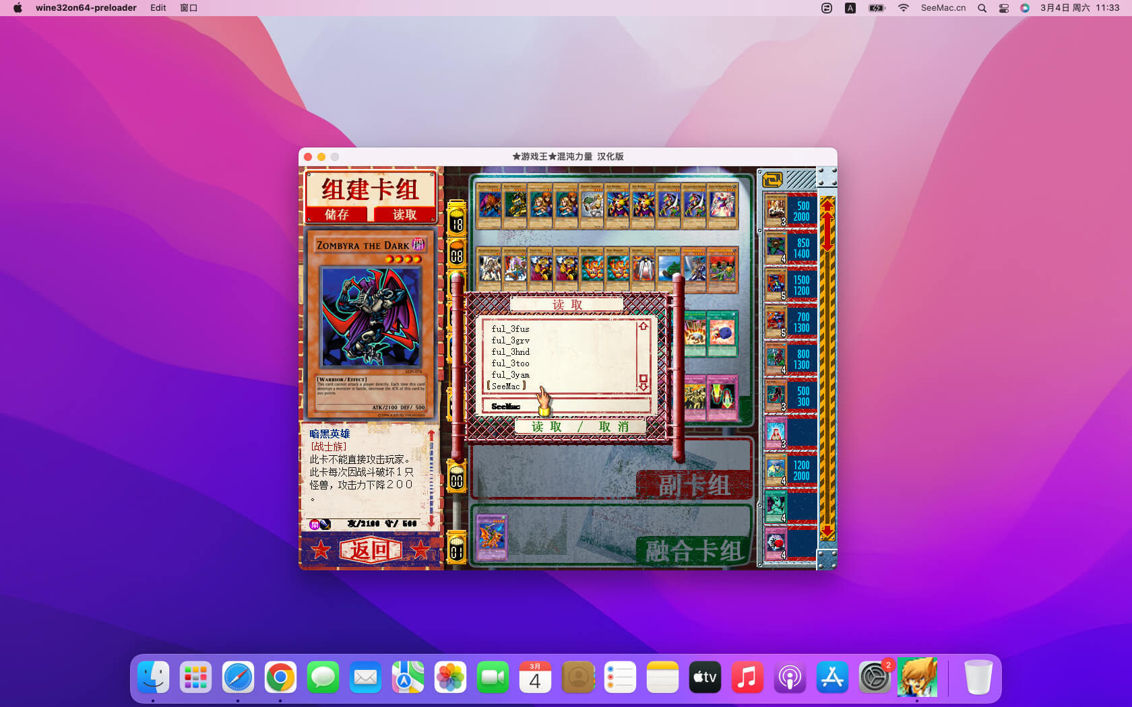
Task: Click the deck filename input field
Action: click(x=567, y=406)
